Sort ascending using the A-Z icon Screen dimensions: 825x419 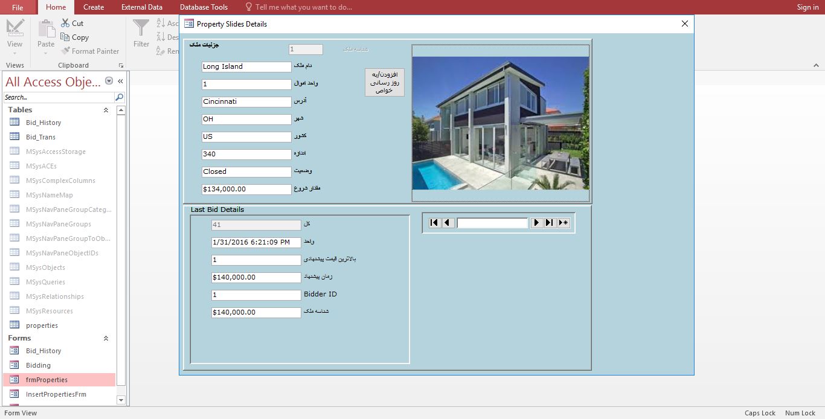(x=161, y=23)
